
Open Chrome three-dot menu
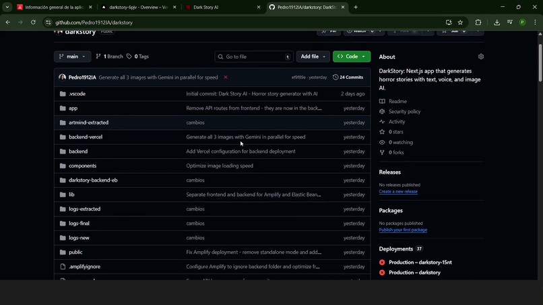pos(536,22)
